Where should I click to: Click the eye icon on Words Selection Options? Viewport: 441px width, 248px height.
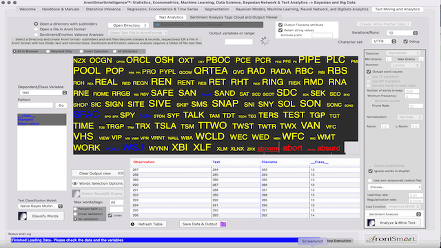coord(75,184)
